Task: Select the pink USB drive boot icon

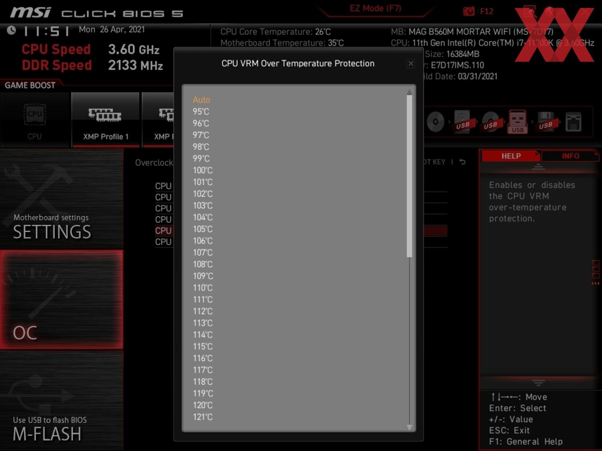Action: click(x=517, y=122)
